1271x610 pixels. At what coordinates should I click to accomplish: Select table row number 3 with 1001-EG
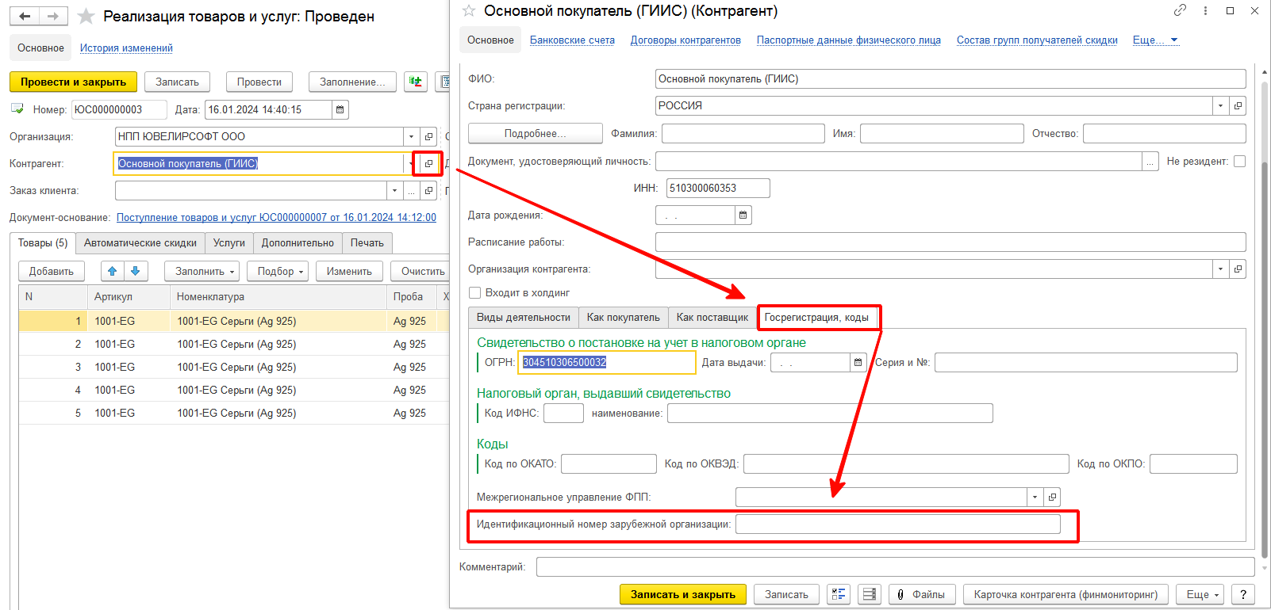(x=234, y=367)
